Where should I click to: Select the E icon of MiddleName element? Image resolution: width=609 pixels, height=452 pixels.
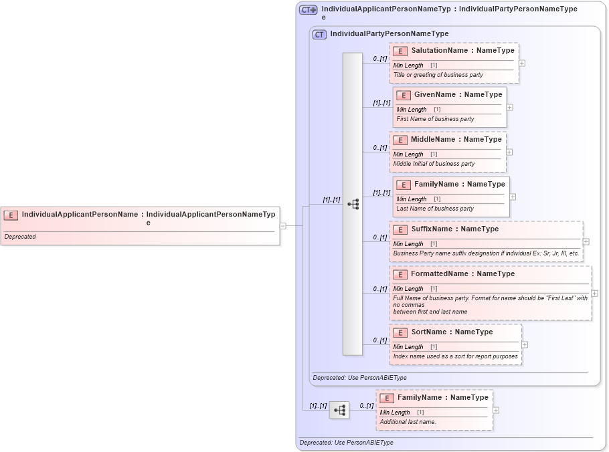(x=401, y=140)
